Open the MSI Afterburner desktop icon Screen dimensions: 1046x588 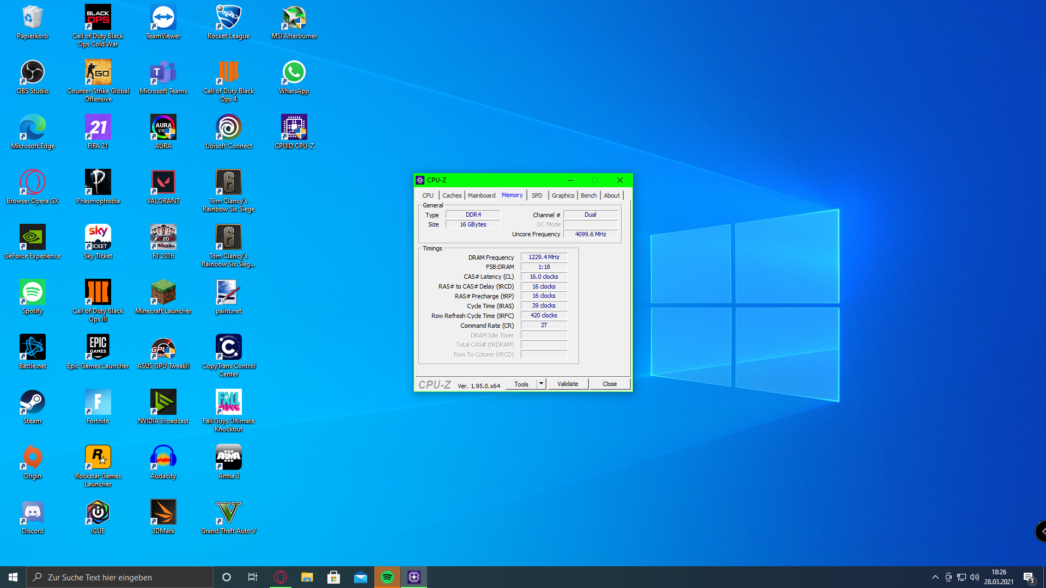[x=294, y=18]
